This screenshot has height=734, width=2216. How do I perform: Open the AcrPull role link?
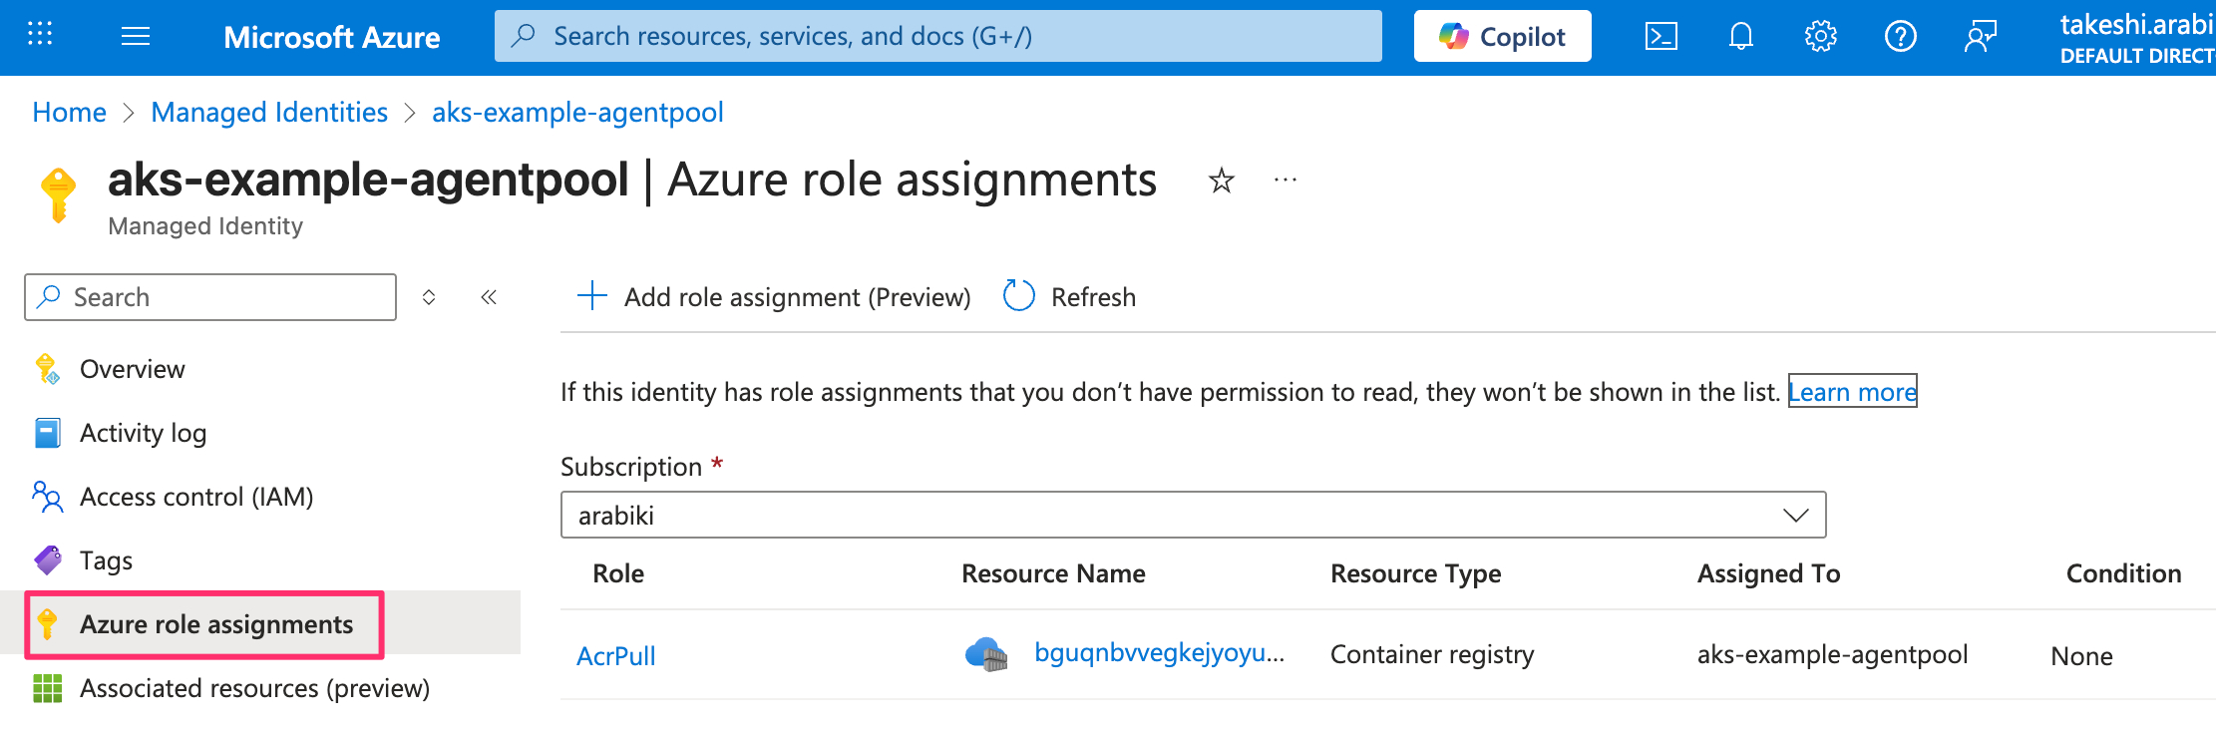616,655
